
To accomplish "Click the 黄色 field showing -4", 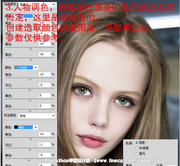I will point(45,155).
